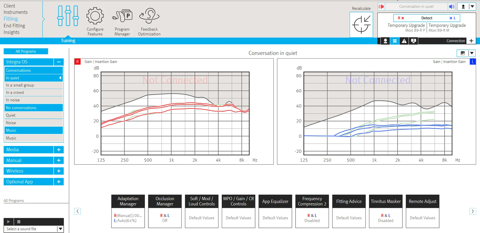
Task: Open the Adaptation Manager tile
Action: [x=128, y=211]
